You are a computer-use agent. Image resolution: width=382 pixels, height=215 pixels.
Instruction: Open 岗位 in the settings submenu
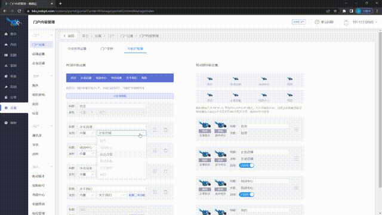(x=36, y=104)
